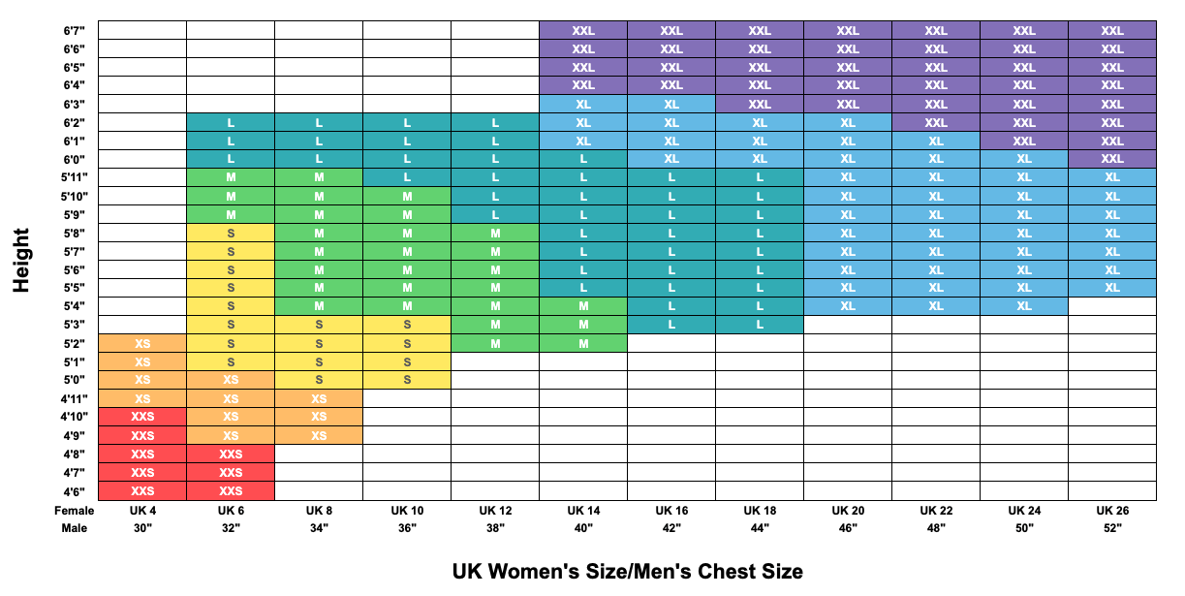Screen dimensions: 1185x596
Task: Click the S cell for 5'8" and UK 6
Action: coord(231,233)
